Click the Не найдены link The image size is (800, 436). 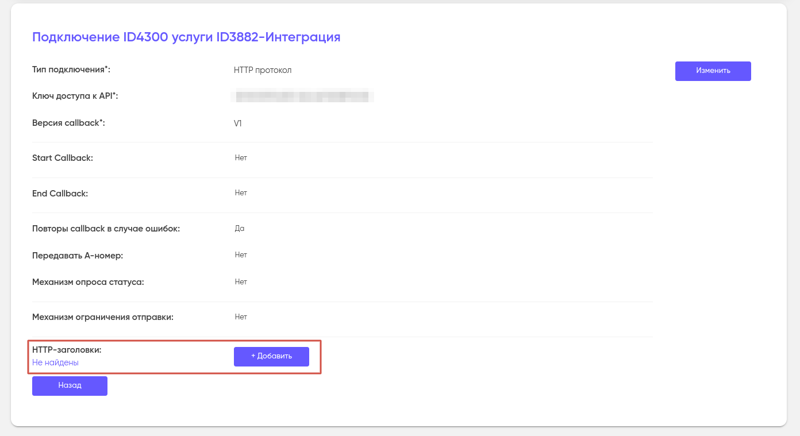coord(55,362)
